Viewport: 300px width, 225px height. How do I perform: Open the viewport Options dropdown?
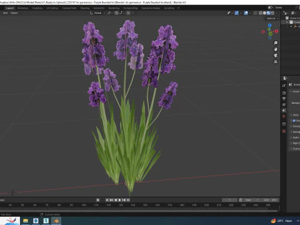(272, 18)
